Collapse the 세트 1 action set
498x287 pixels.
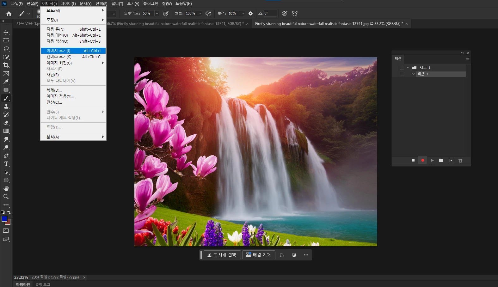click(408, 68)
